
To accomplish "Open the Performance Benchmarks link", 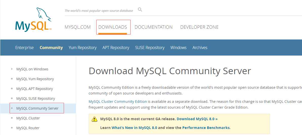I will 206,128.
